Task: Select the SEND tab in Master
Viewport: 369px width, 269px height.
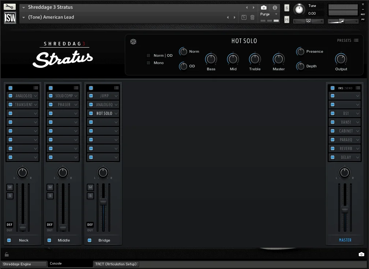Action: click(349, 88)
